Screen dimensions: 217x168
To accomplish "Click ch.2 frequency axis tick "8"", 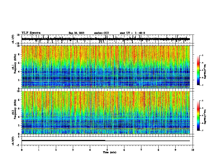I will (x=19, y=100).
